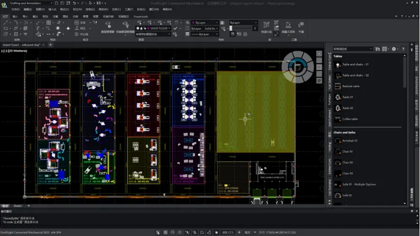Open the Powertools ribbon tab
Image resolution: width=420 pixels, height=236 pixels.
(x=141, y=16)
